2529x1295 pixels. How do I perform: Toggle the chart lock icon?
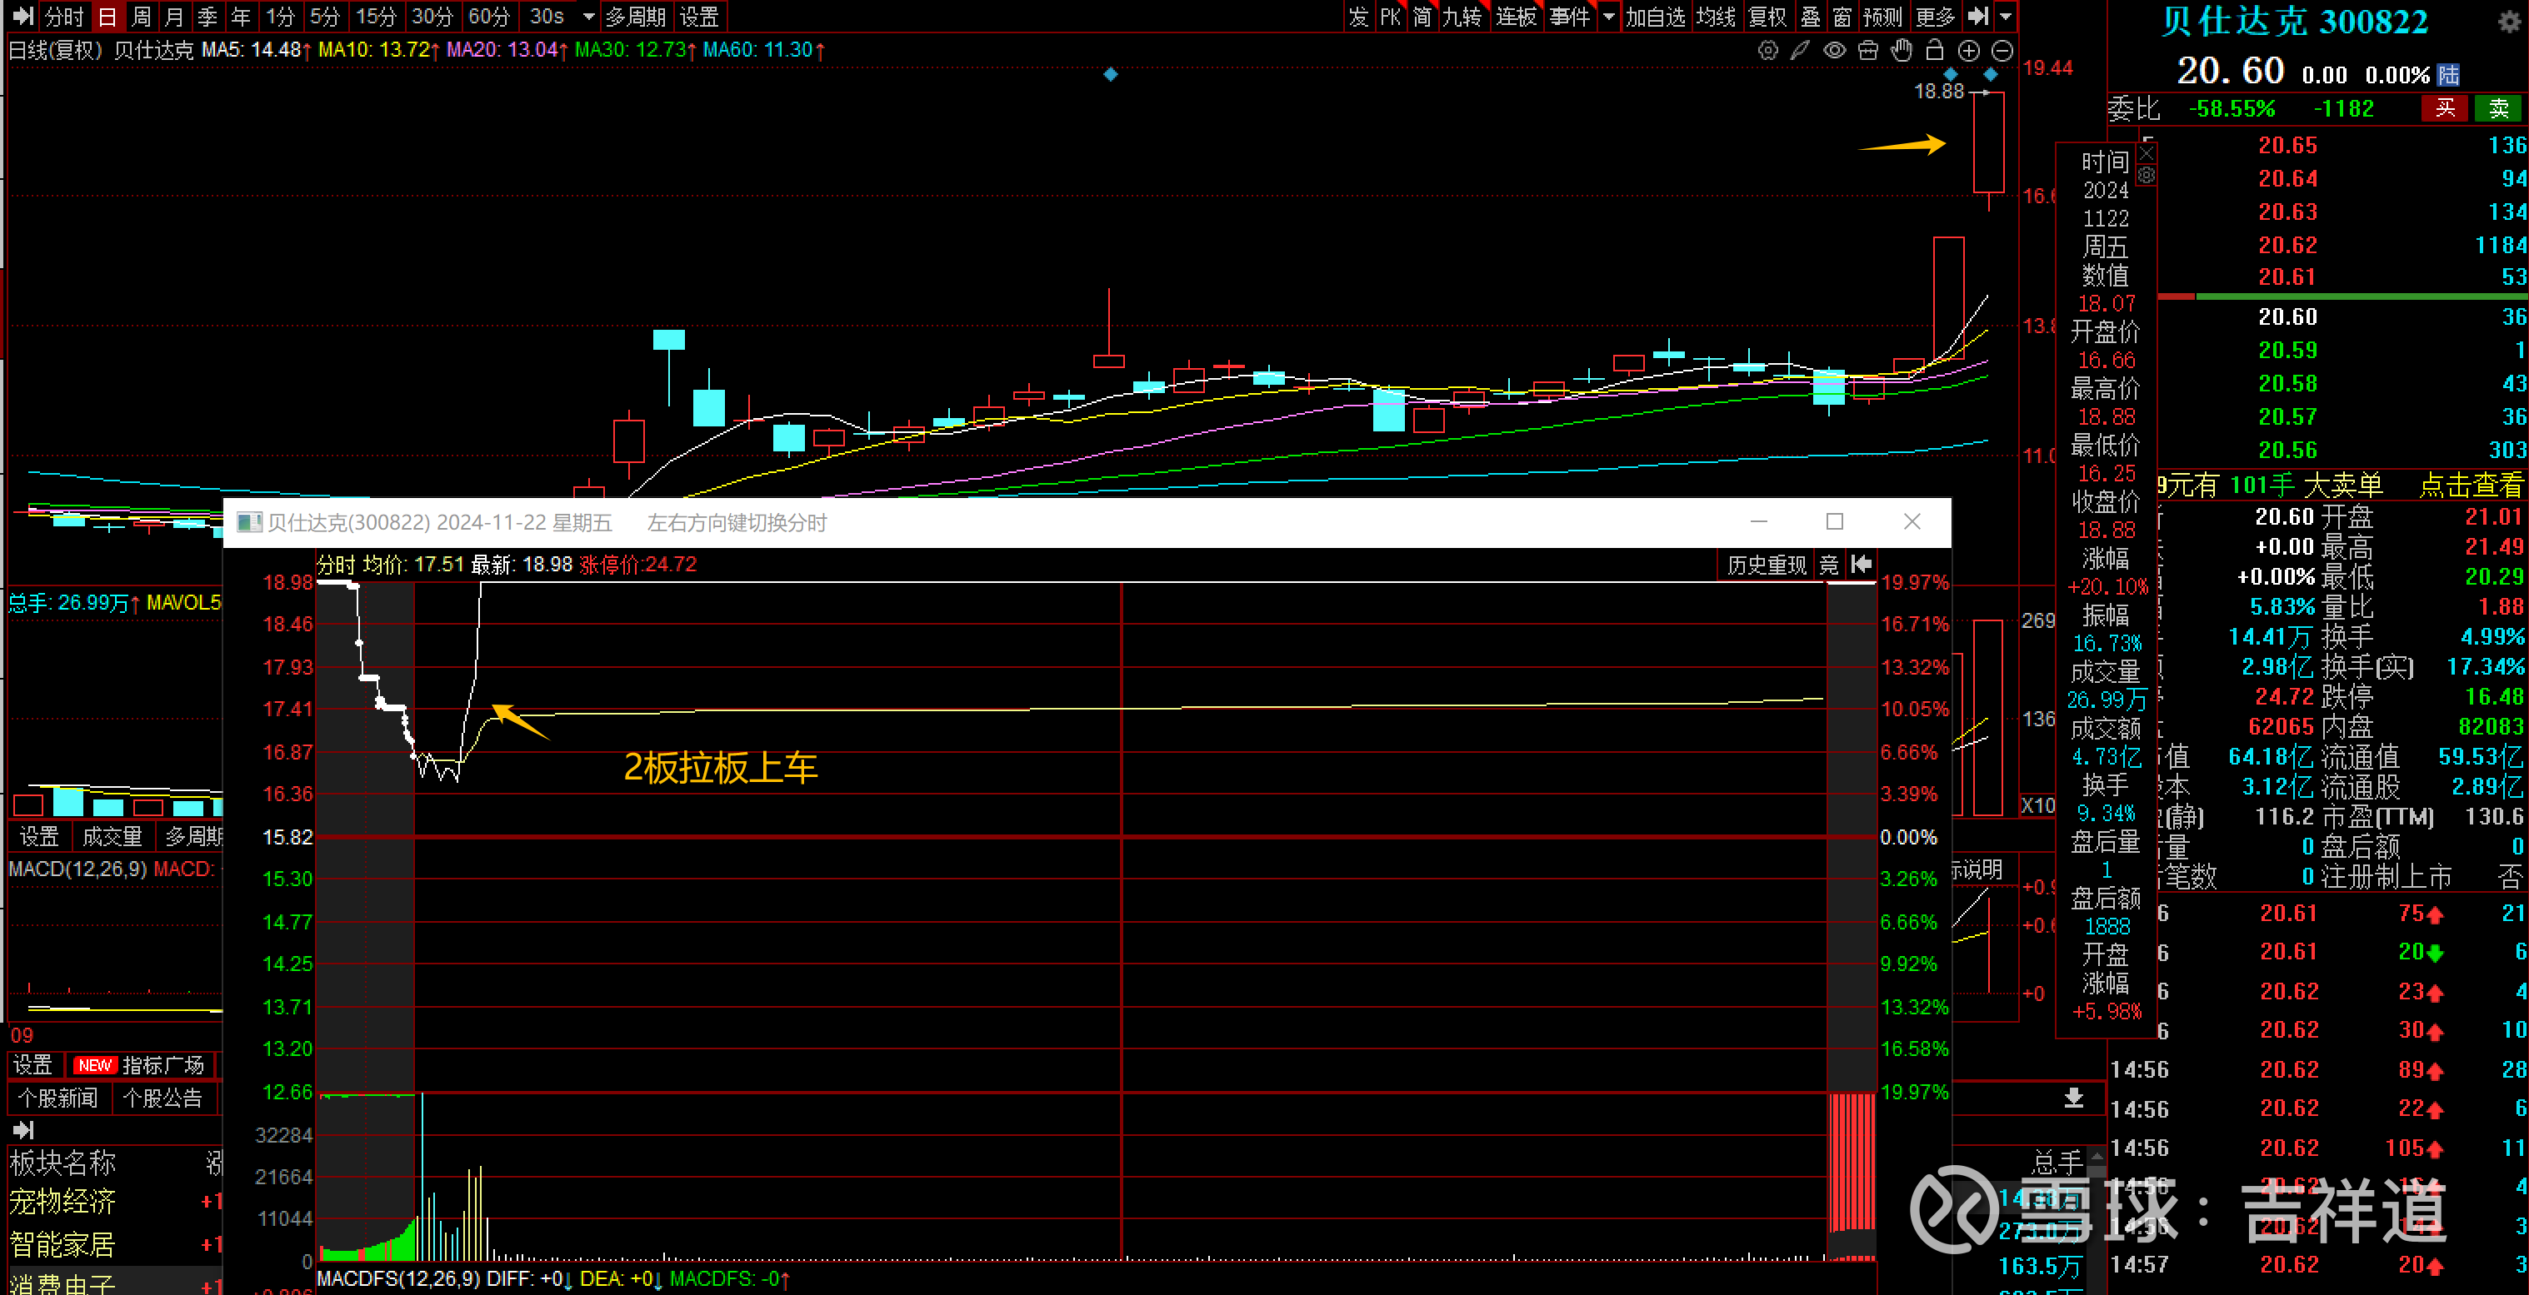pyautogui.click(x=1935, y=50)
